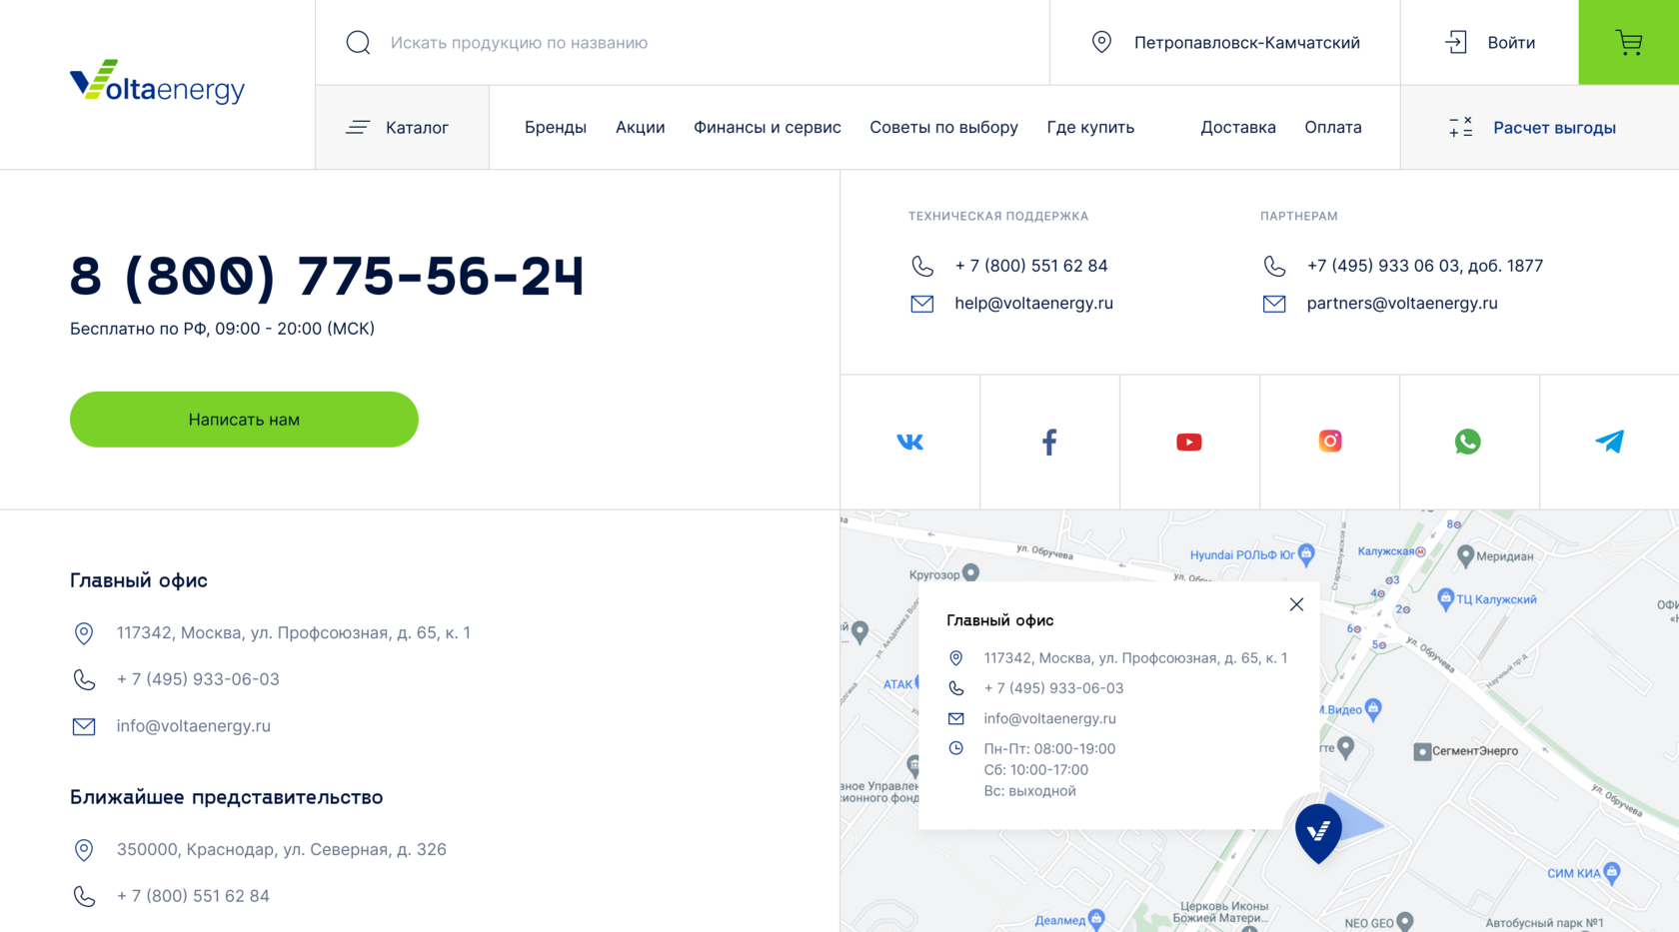
Task: Email help@voltaenergy.ru
Action: pyautogui.click(x=1033, y=304)
